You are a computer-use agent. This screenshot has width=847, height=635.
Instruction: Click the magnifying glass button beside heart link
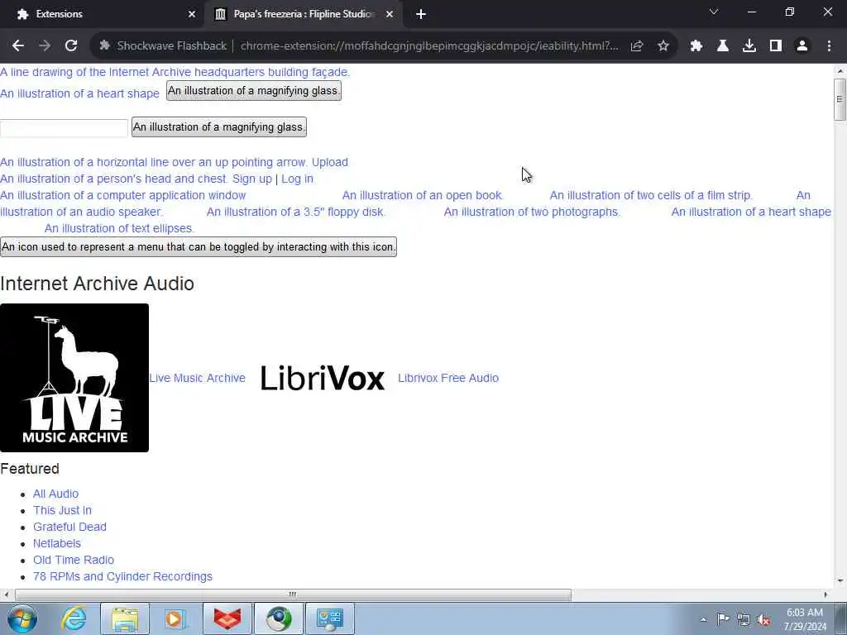coord(254,91)
